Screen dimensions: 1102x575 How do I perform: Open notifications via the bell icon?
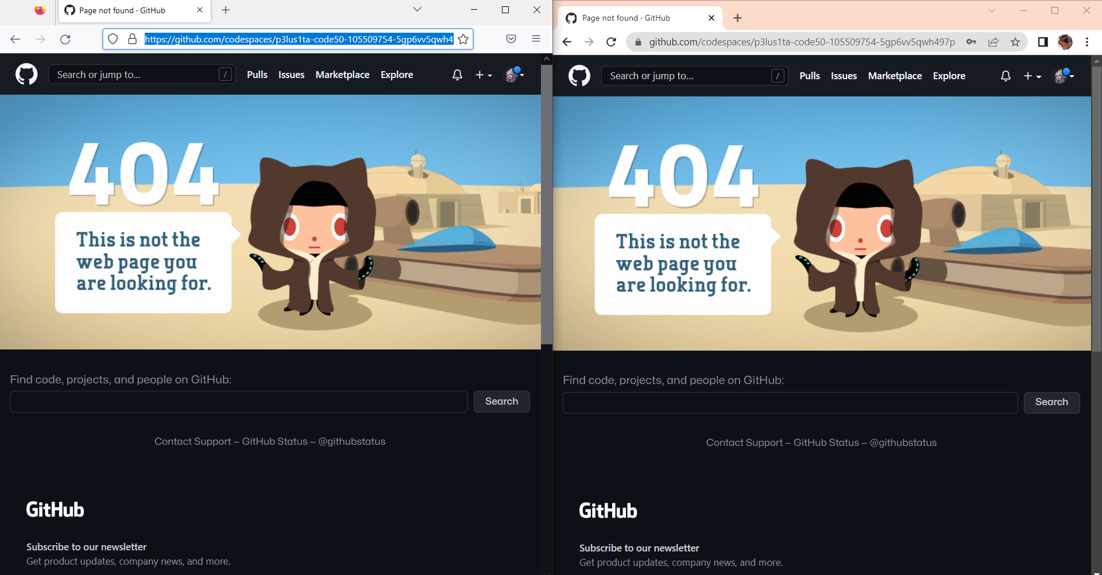tap(457, 75)
